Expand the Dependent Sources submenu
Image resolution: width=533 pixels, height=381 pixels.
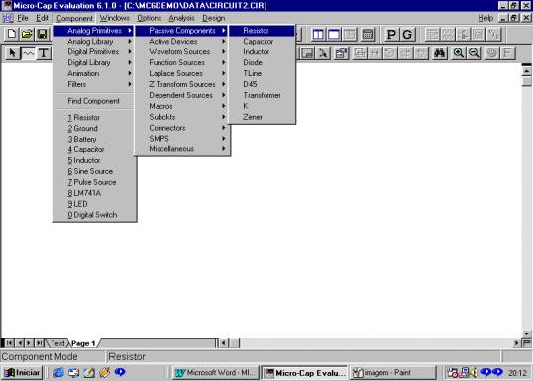click(182, 95)
